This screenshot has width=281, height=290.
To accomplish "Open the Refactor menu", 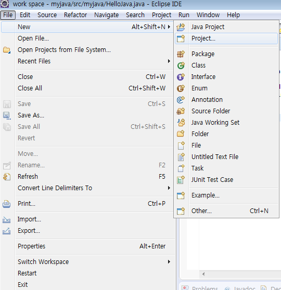I will pyautogui.click(x=75, y=15).
